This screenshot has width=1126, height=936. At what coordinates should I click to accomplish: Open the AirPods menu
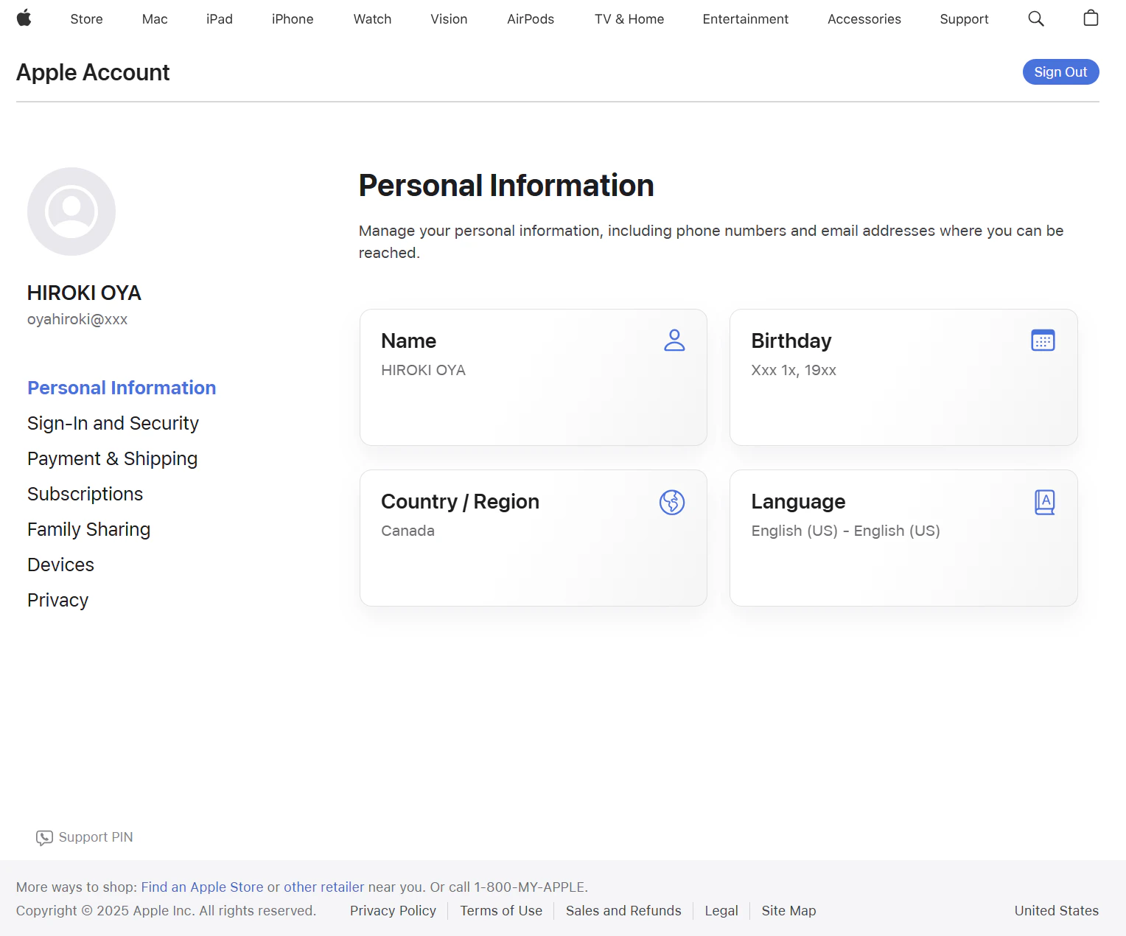531,19
